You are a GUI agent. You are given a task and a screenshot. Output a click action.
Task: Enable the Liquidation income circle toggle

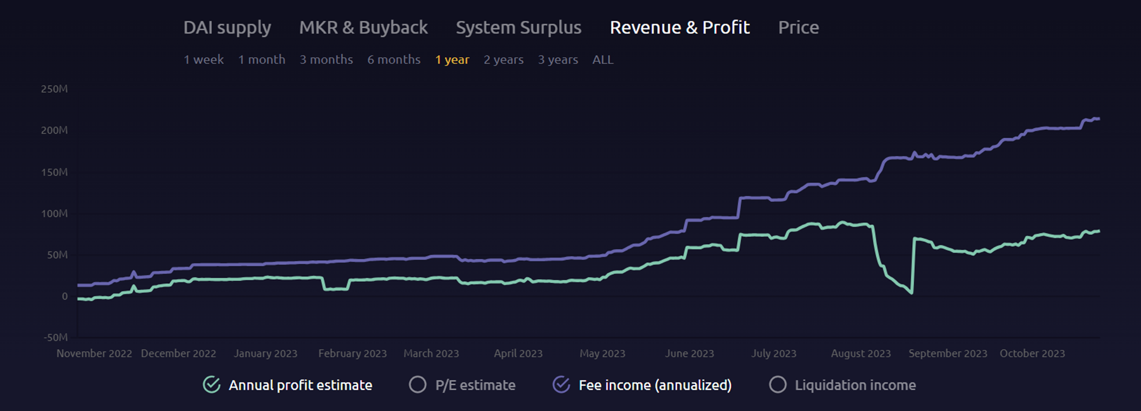(778, 384)
